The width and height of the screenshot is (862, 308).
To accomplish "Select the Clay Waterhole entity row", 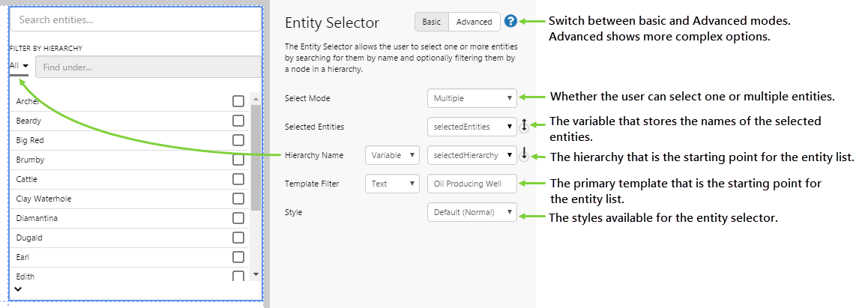I will (x=130, y=199).
